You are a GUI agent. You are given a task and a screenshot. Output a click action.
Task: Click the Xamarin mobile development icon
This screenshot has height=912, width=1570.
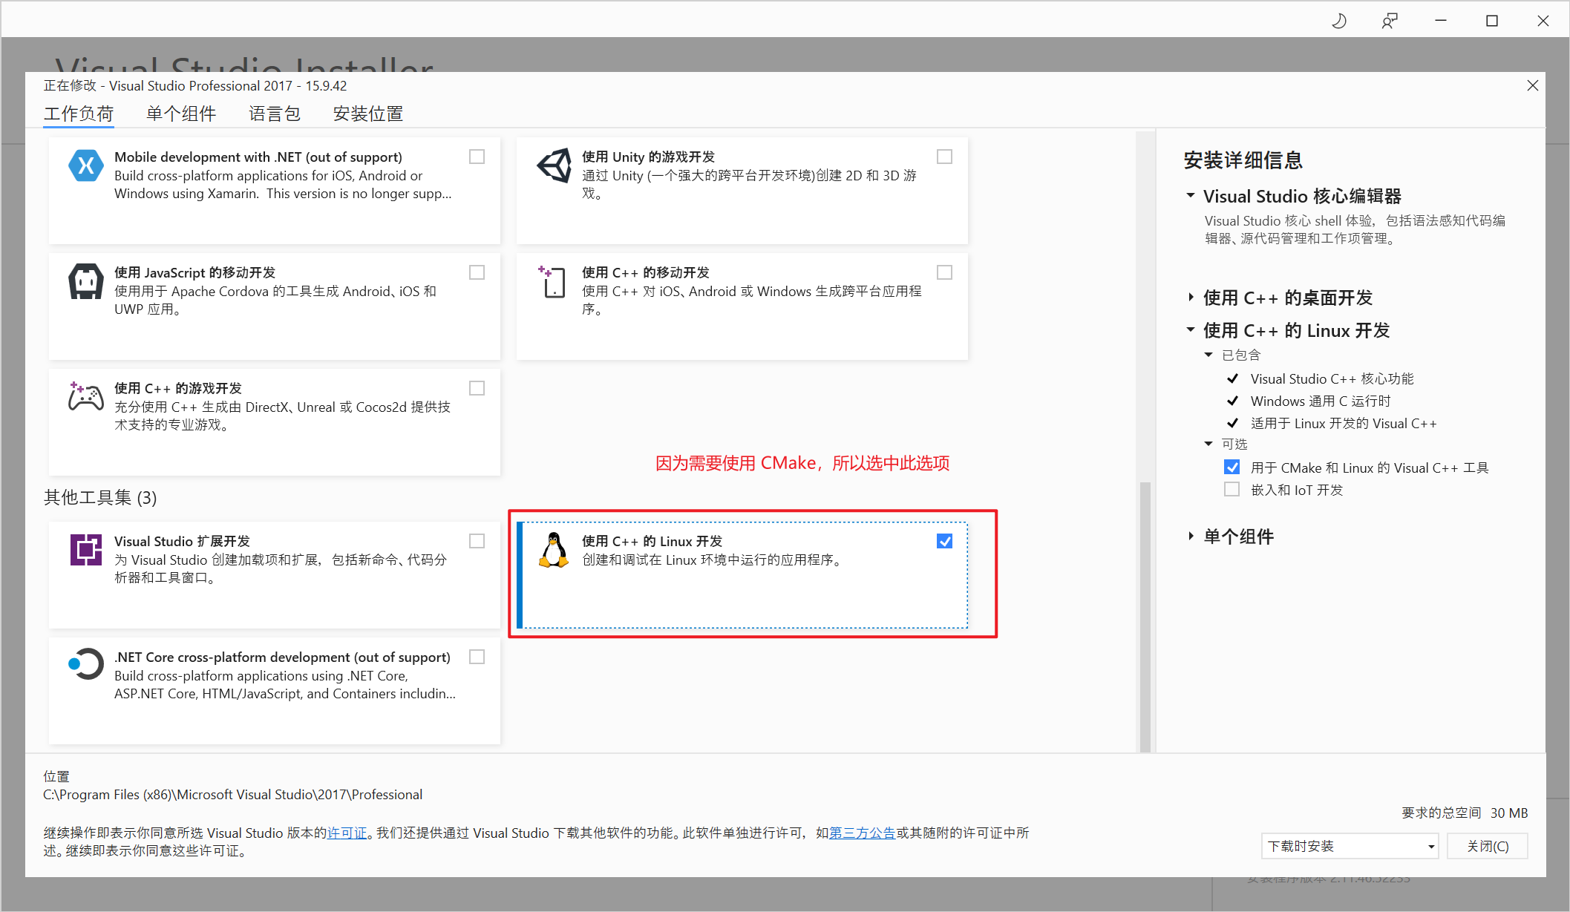pyautogui.click(x=85, y=165)
